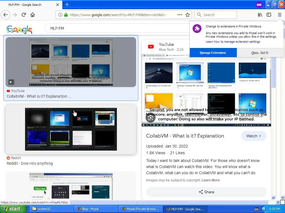Click the keyboard icon in system tray
Screen dimensions: 285x213
click(x=256, y=209)
